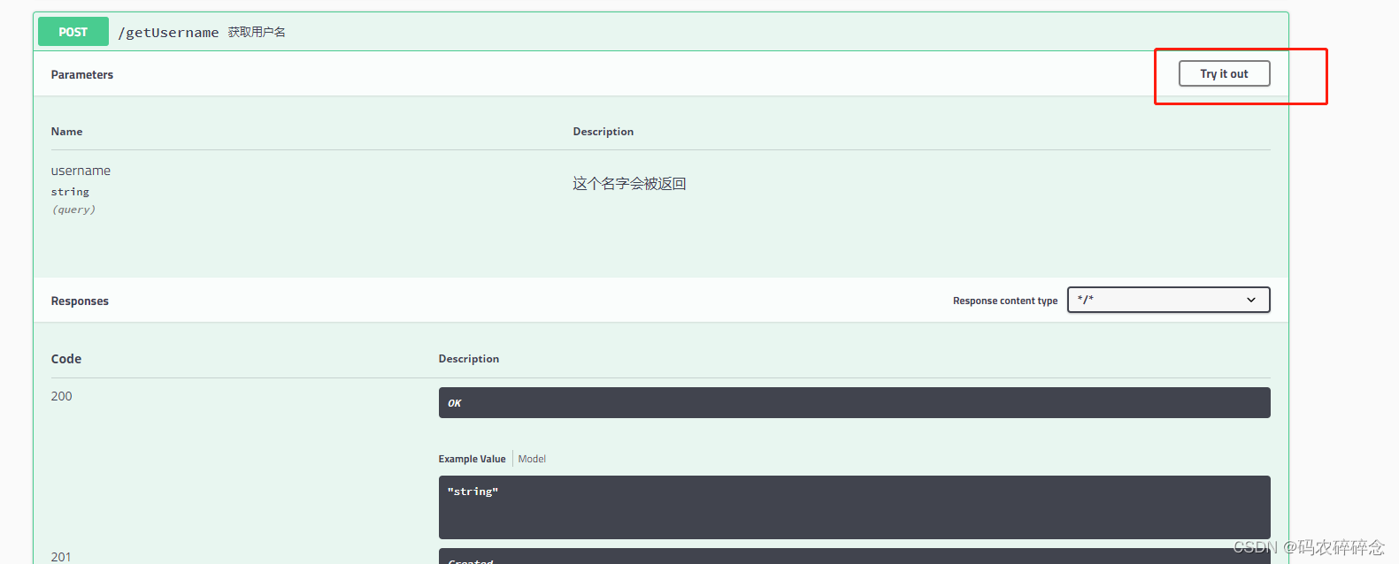Switch to the Model tab
The height and width of the screenshot is (564, 1399).
(532, 459)
